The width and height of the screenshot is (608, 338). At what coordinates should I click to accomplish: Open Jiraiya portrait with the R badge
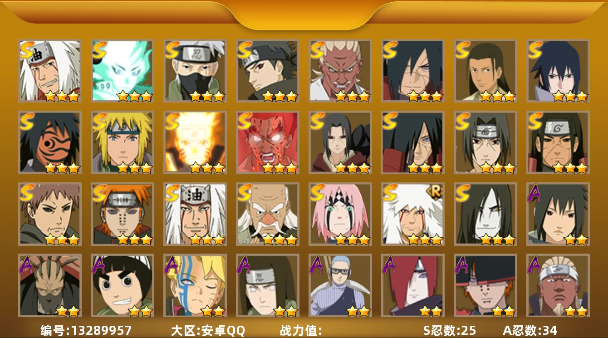[x=412, y=214]
